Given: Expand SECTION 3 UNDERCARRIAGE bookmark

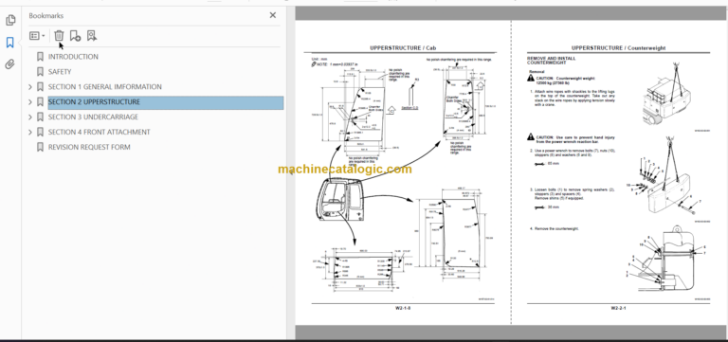Looking at the screenshot, I should click(x=30, y=117).
